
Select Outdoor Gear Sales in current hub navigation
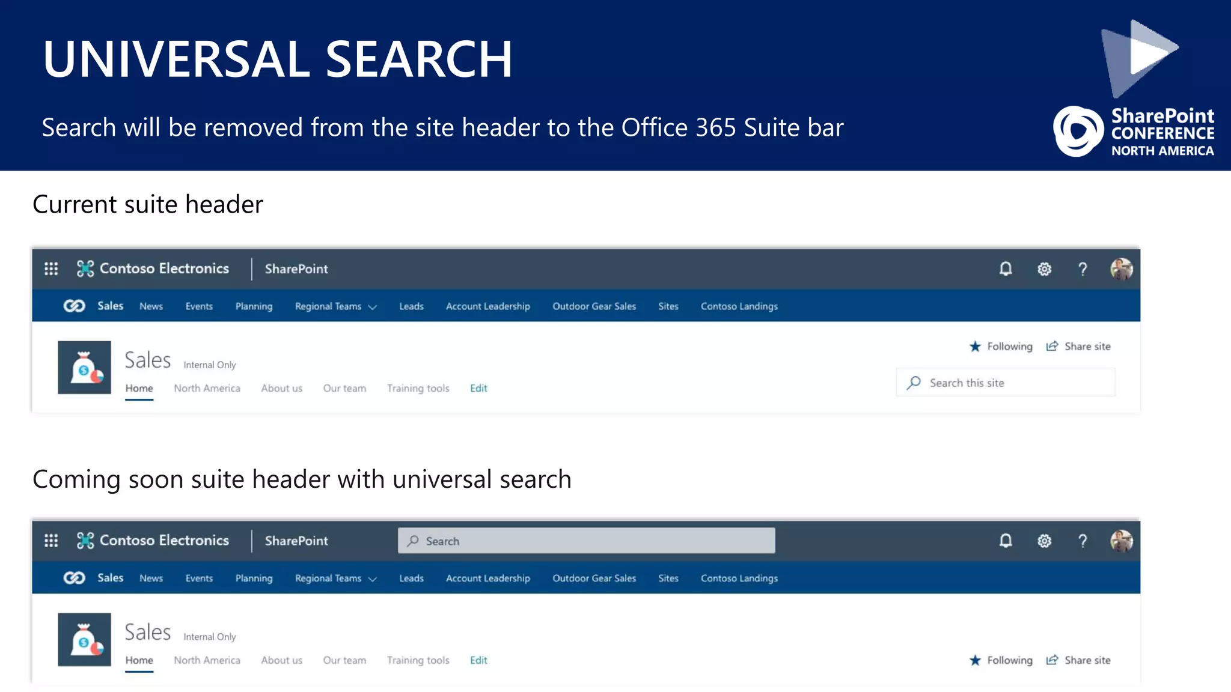tap(594, 306)
